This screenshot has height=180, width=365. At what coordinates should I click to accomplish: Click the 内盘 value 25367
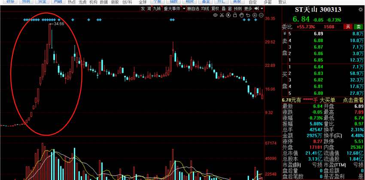(x=357, y=147)
